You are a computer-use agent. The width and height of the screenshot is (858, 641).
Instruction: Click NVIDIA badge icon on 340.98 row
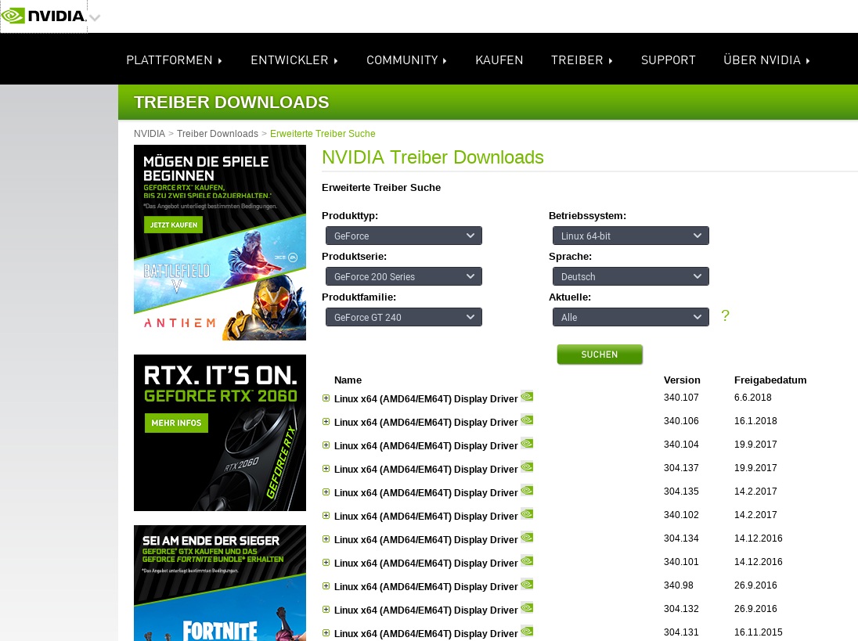[527, 584]
